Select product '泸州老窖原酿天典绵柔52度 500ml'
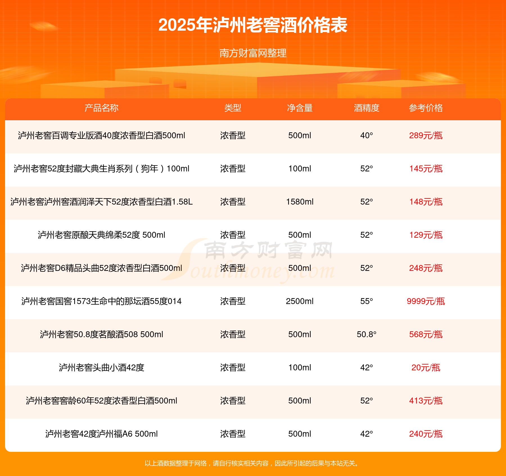The height and width of the screenshot is (476, 506). (101, 235)
